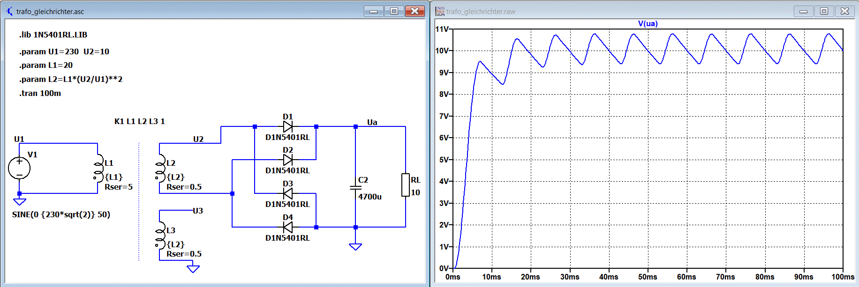Screen dimensions: 859x287
Task: Click the ground symbol below V1
Action: point(20,202)
